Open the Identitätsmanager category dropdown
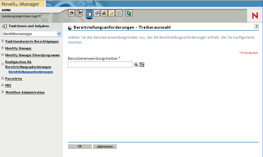The height and width of the screenshot is (157, 263). click(x=32, y=34)
